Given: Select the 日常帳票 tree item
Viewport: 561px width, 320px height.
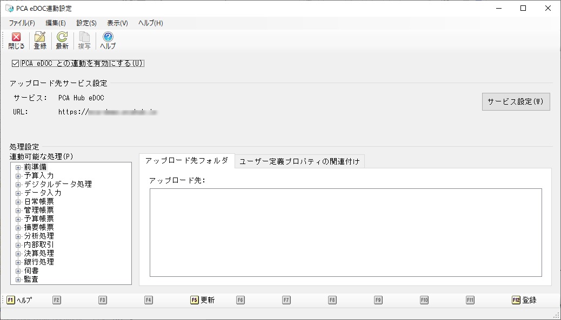Looking at the screenshot, I should [x=39, y=202].
